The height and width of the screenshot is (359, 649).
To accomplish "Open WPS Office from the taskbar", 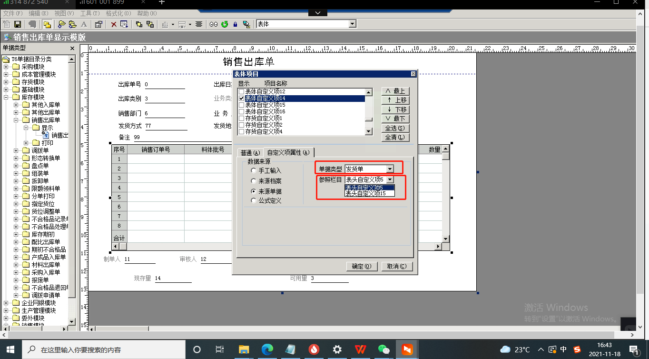I will (360, 349).
